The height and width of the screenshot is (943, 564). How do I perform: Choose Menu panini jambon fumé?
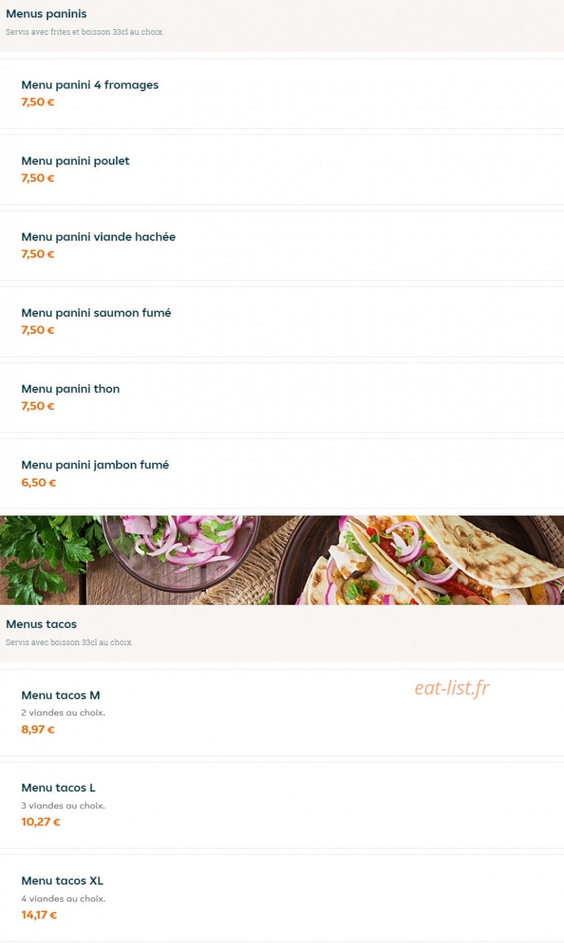282,474
